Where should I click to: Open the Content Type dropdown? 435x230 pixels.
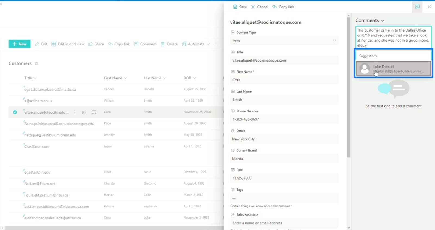pos(284,41)
